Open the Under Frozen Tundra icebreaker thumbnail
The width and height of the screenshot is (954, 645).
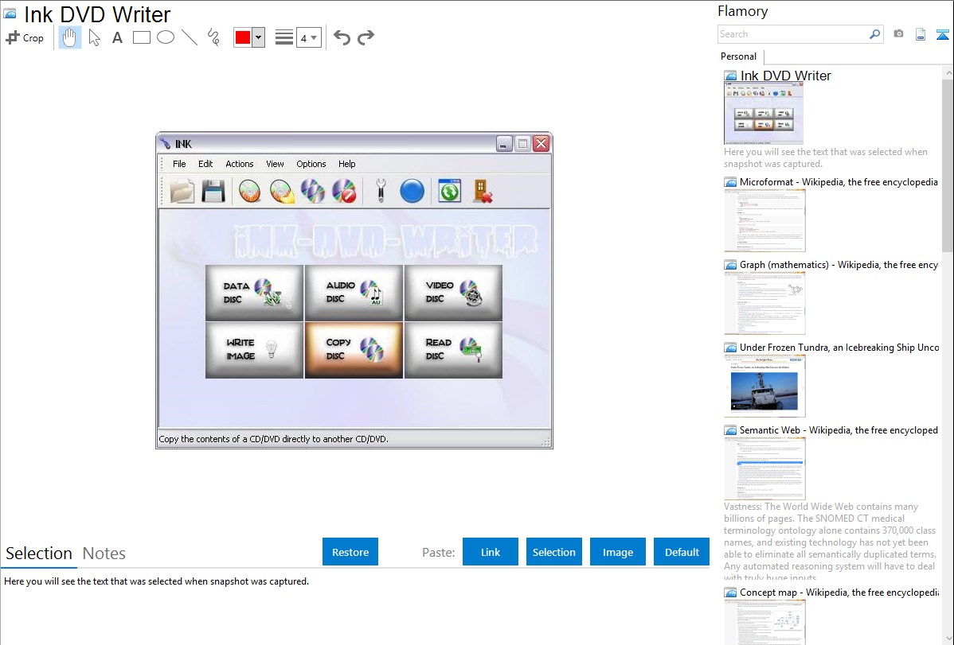(x=764, y=386)
